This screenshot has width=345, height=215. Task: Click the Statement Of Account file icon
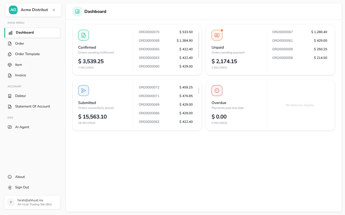click(x=10, y=107)
